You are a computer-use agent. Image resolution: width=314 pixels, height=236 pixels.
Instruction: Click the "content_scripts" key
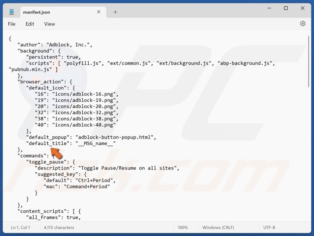coord(42,211)
